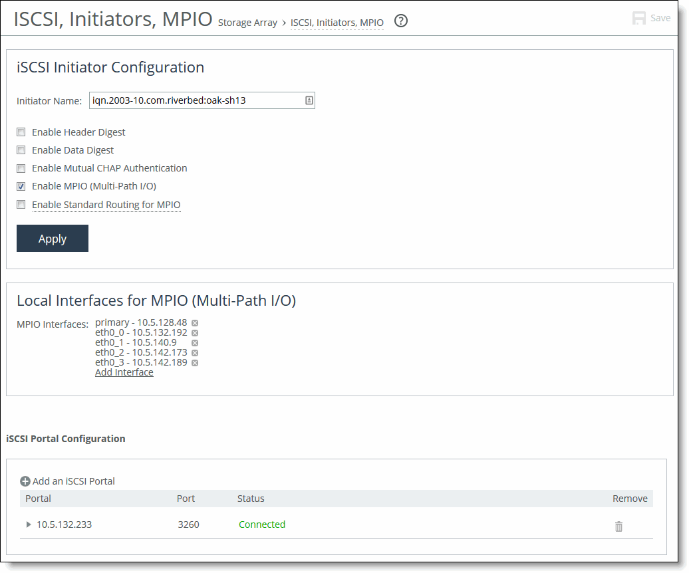
Task: Enable Header Digest
Action: (x=21, y=132)
